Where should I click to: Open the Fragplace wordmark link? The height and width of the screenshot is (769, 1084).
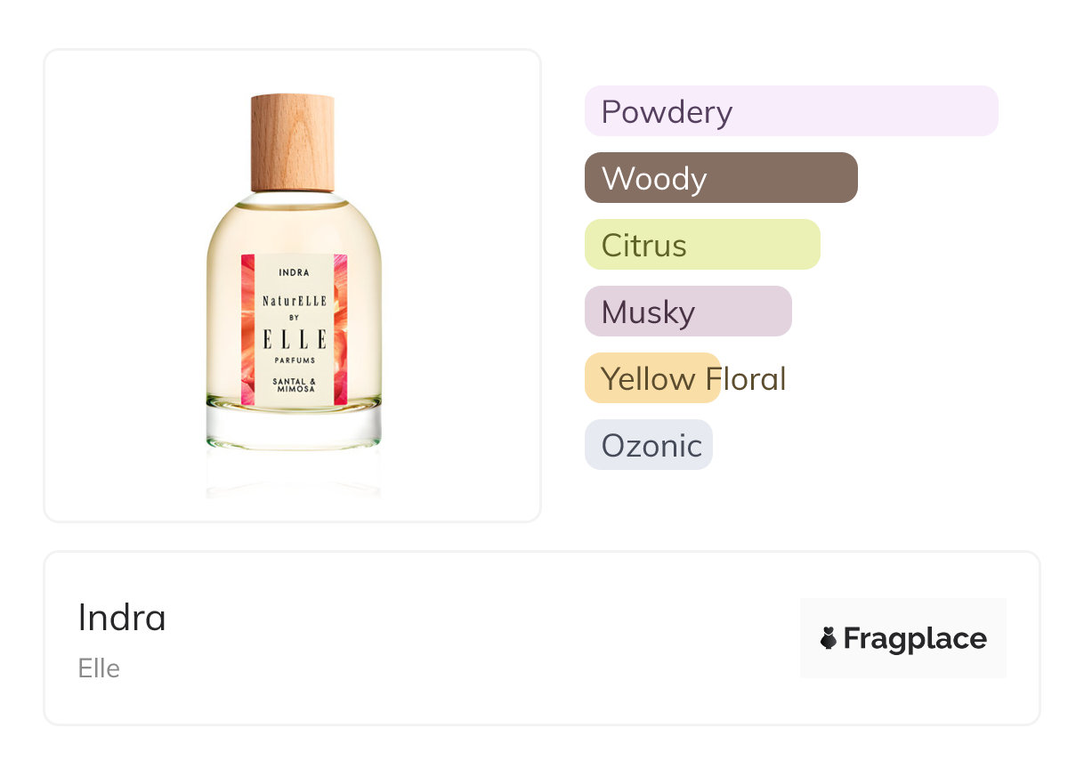(x=914, y=638)
